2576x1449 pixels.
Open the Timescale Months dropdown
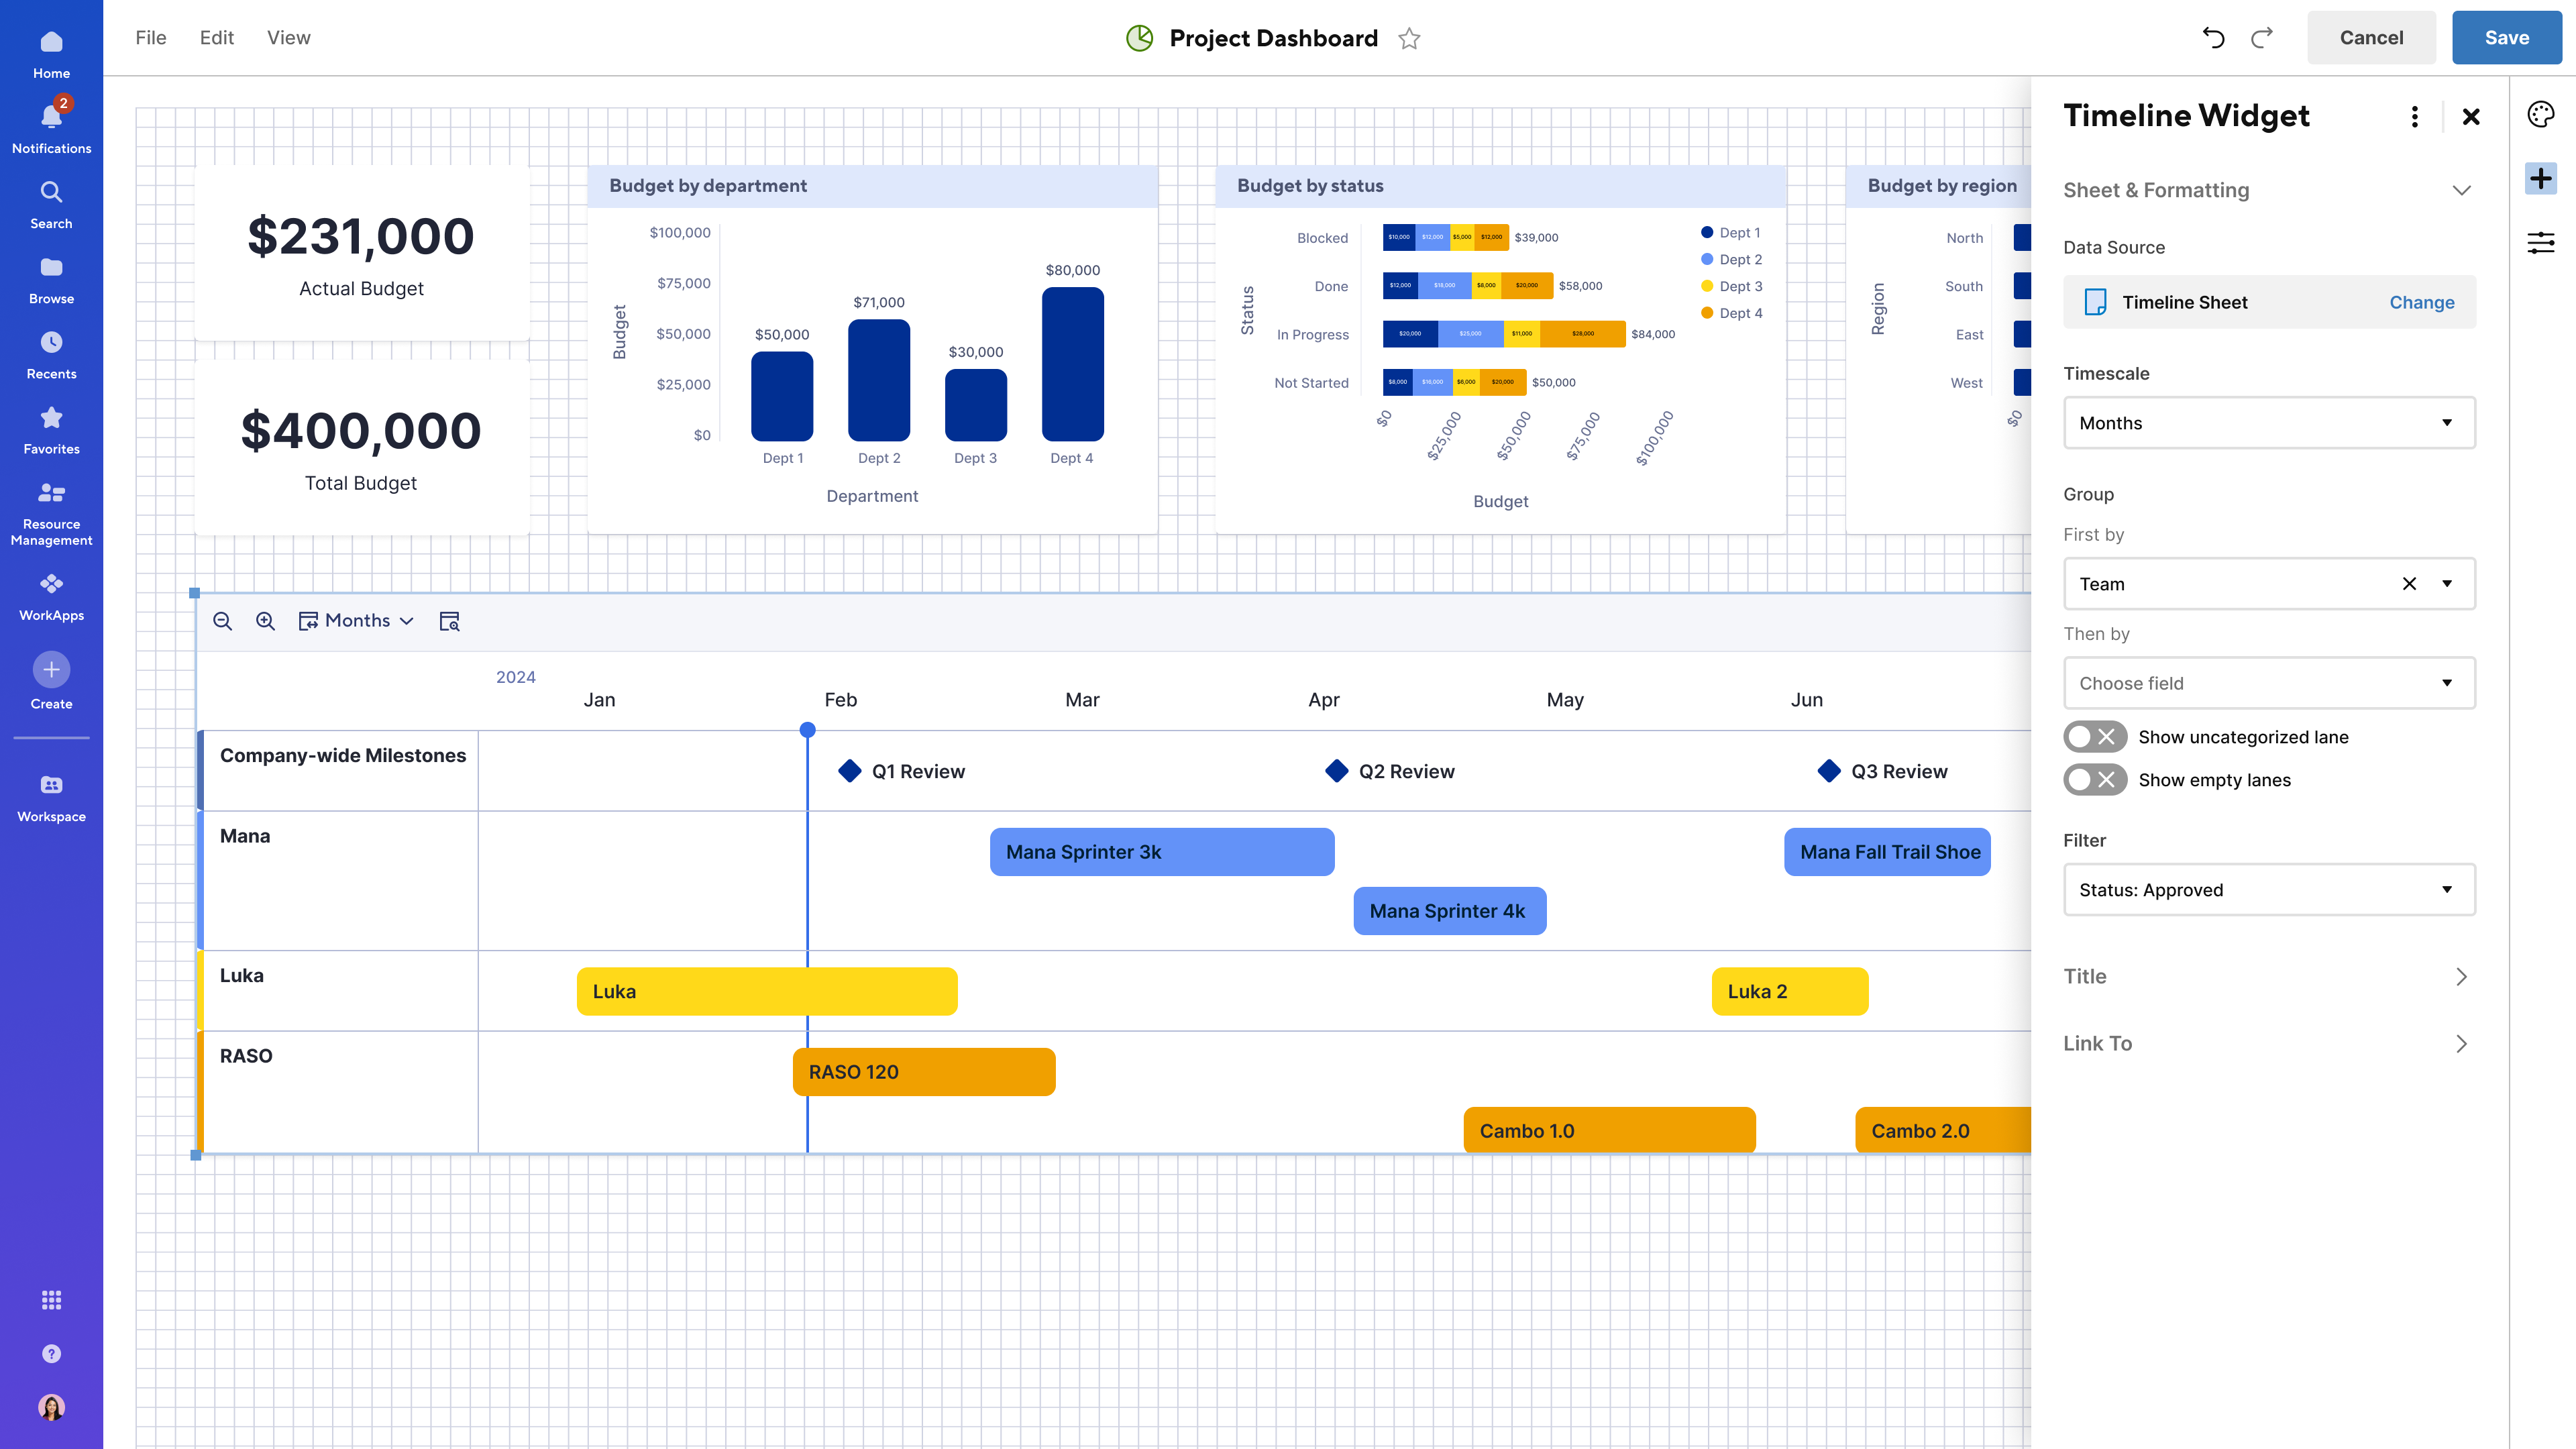point(2268,422)
